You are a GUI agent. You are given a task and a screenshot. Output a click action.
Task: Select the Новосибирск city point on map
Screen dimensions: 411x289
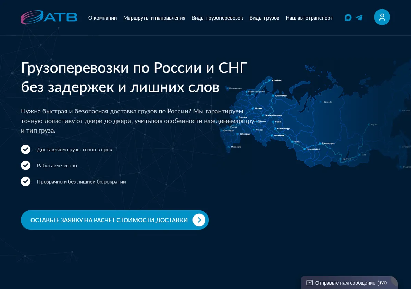point(304,149)
